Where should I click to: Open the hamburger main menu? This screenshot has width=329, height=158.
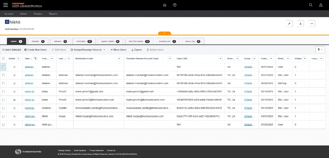[6, 5]
